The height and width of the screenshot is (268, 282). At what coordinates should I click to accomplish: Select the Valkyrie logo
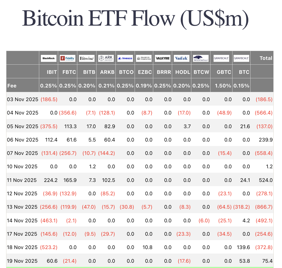(x=162, y=58)
